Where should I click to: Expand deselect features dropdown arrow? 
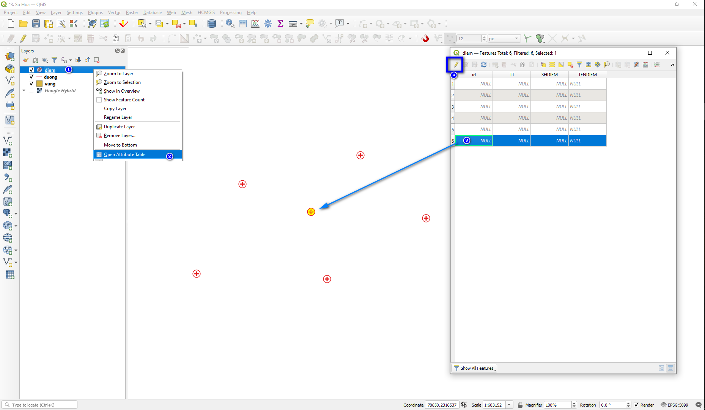(184, 24)
